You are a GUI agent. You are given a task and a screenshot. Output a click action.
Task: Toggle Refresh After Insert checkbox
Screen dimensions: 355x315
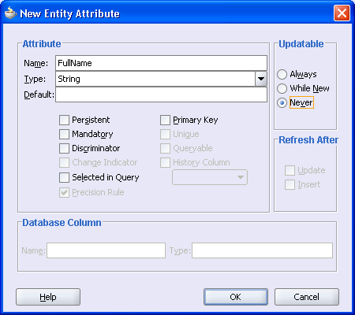290,185
